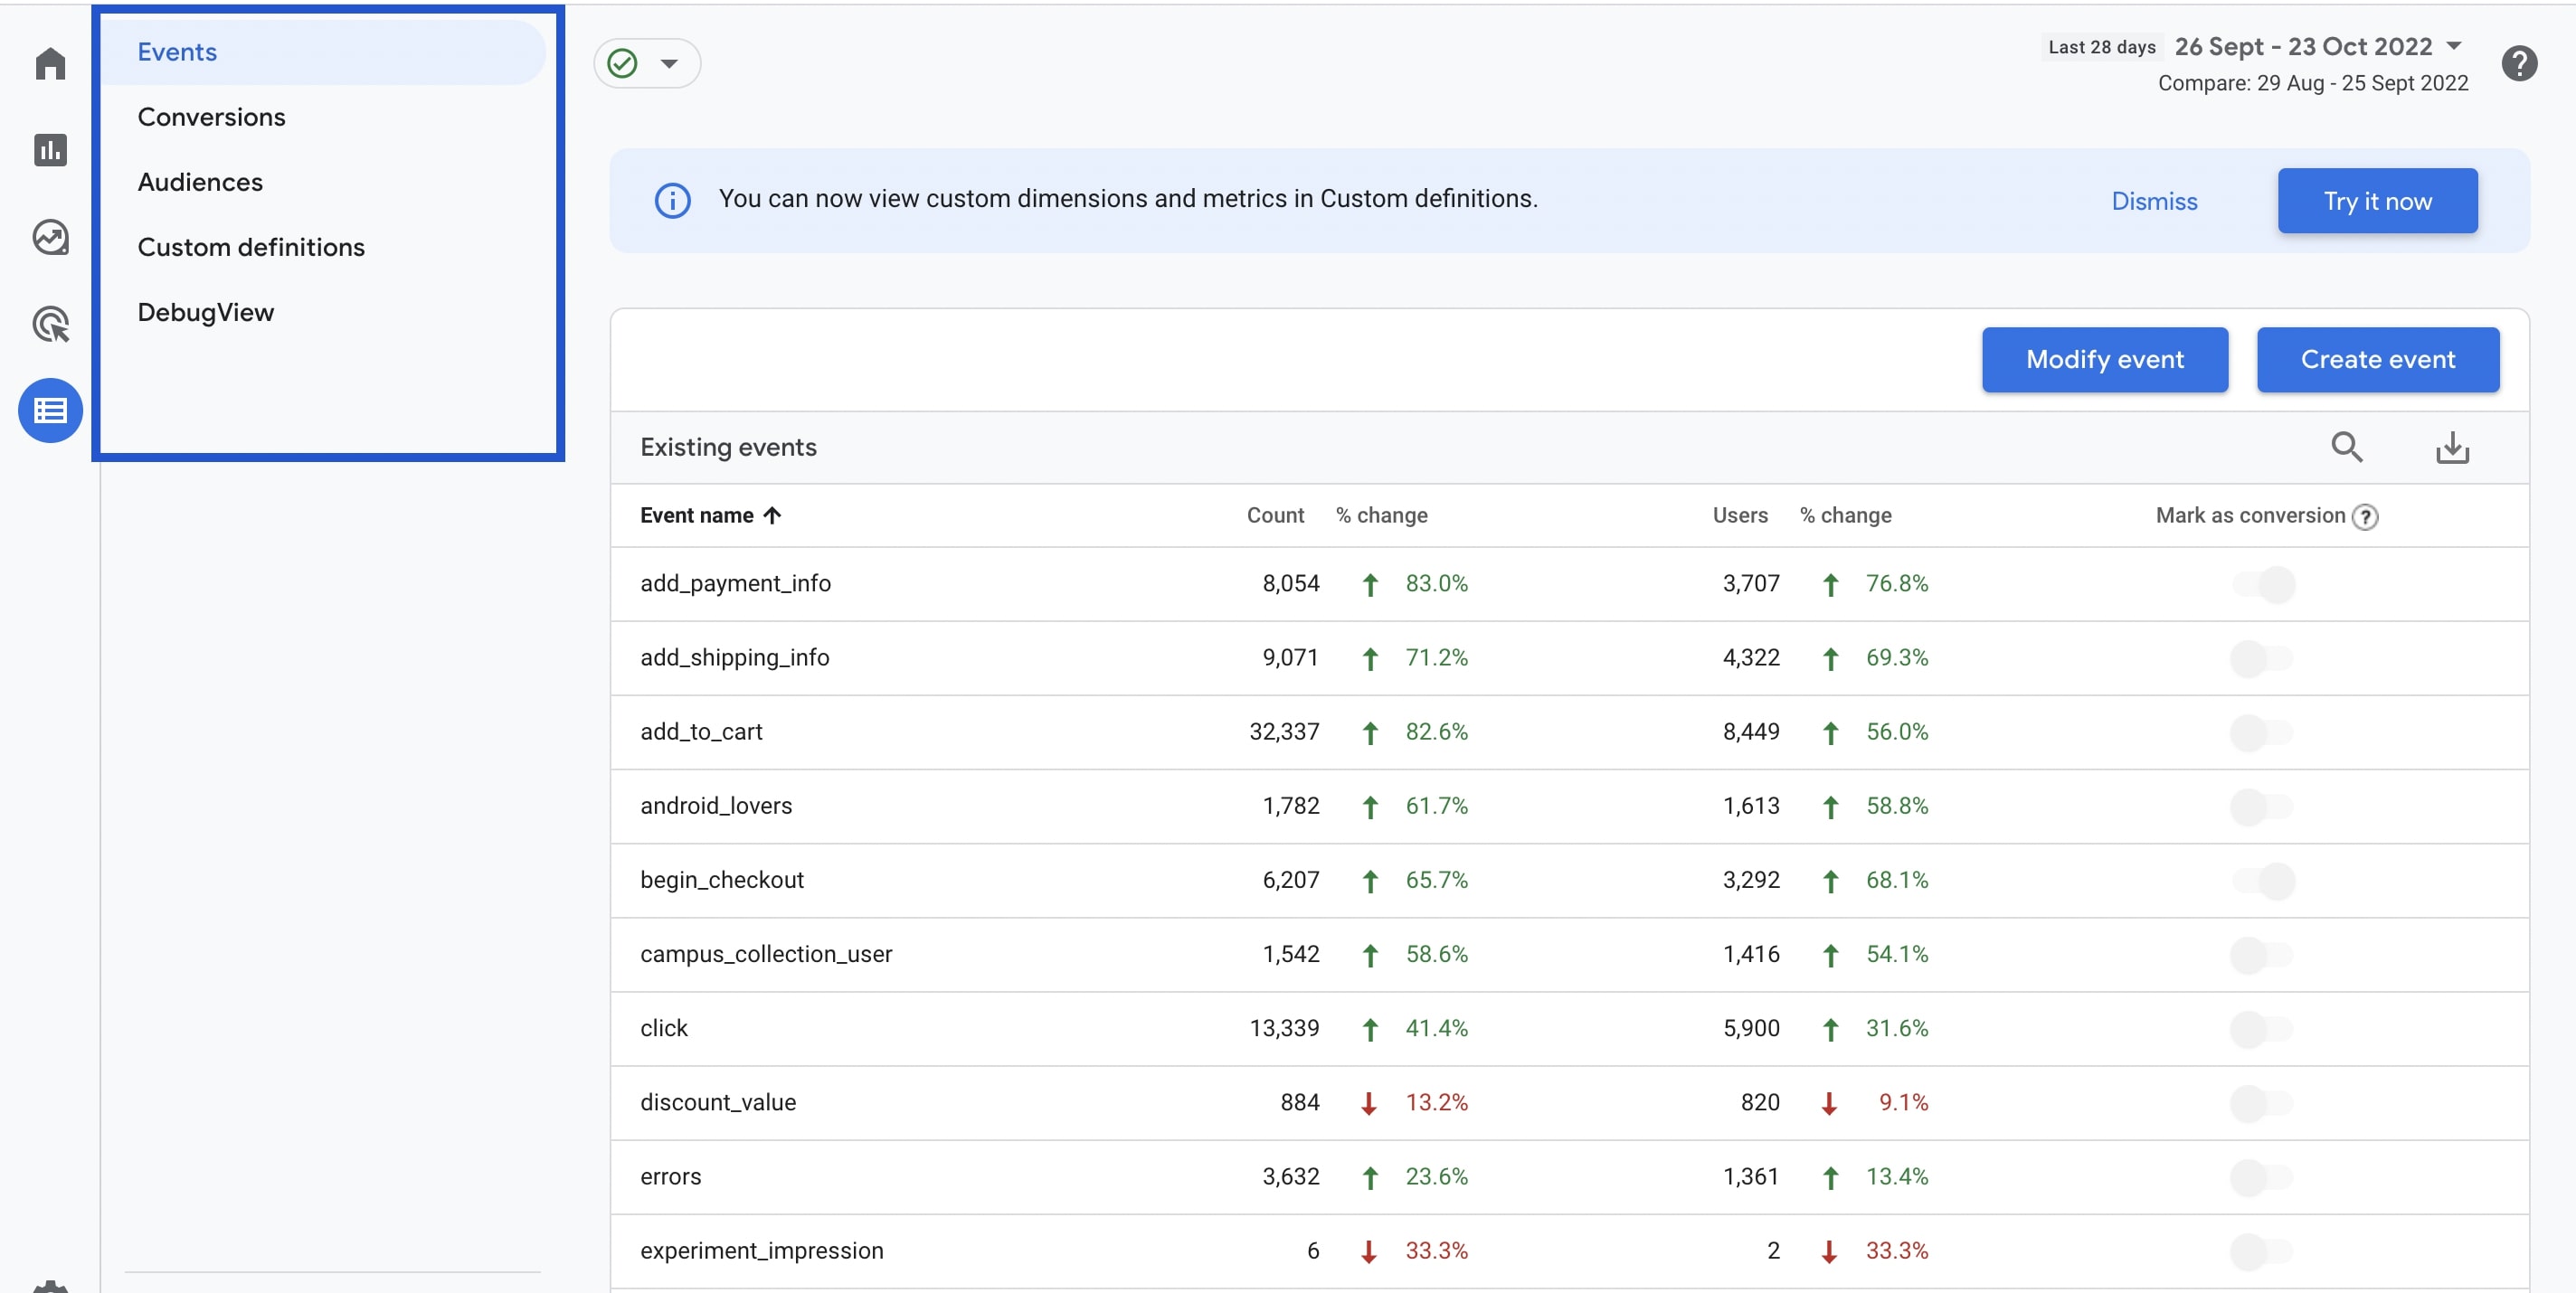This screenshot has height=1293, width=2576.
Task: Click the campus_collection_user event name
Action: [x=766, y=955]
